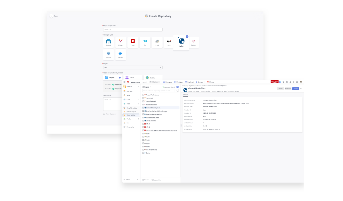Viewport: 343px width, 201px height.
Task: Click the Set Me Up button
Action: [x=288, y=88]
